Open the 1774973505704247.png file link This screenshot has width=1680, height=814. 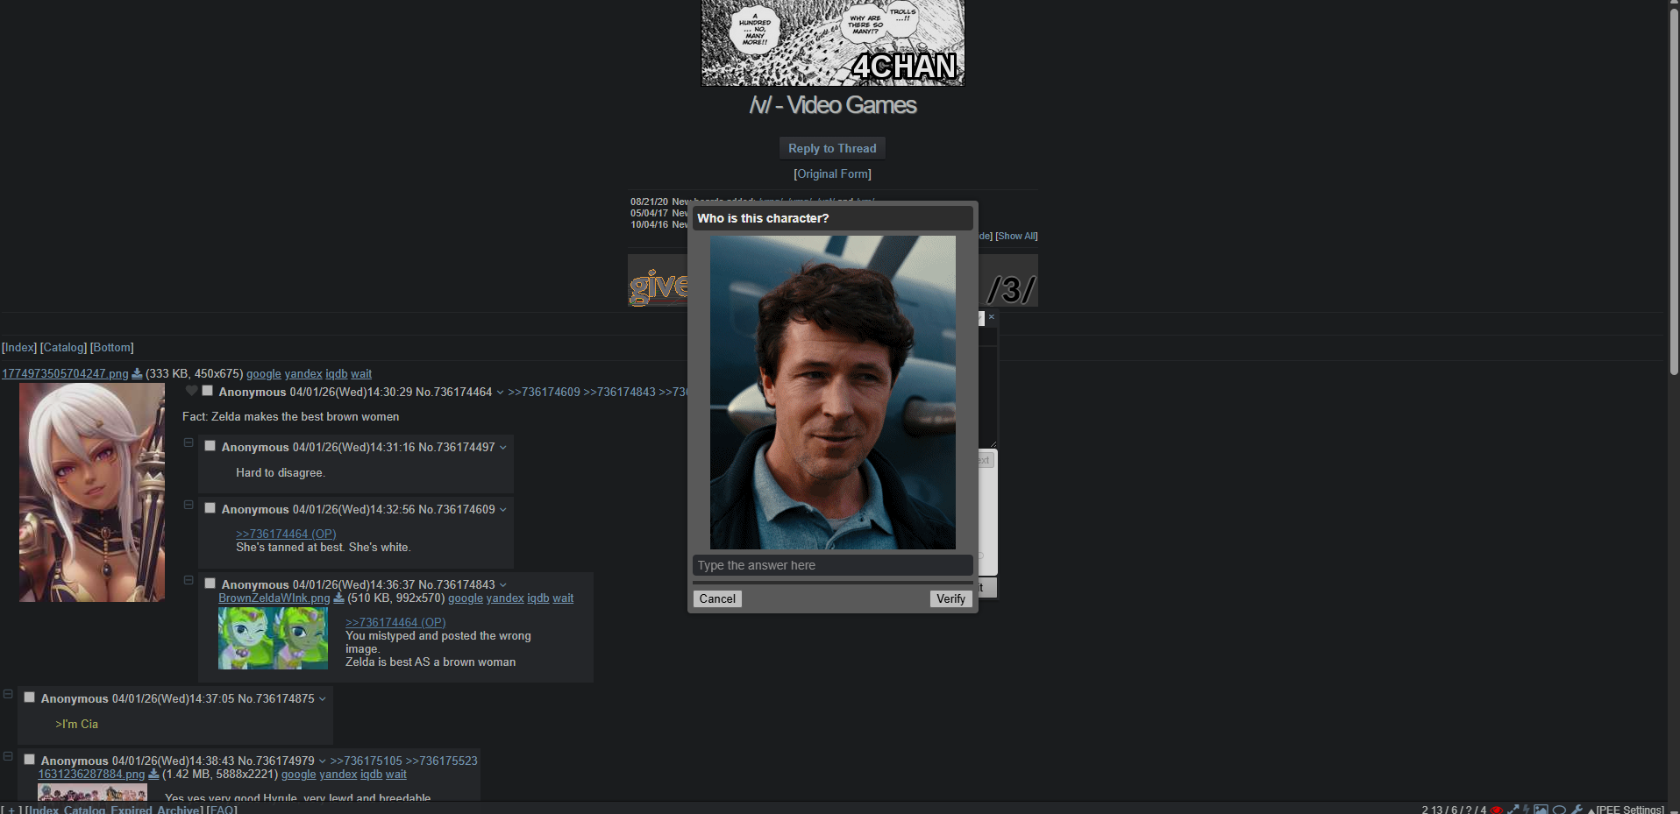click(65, 374)
